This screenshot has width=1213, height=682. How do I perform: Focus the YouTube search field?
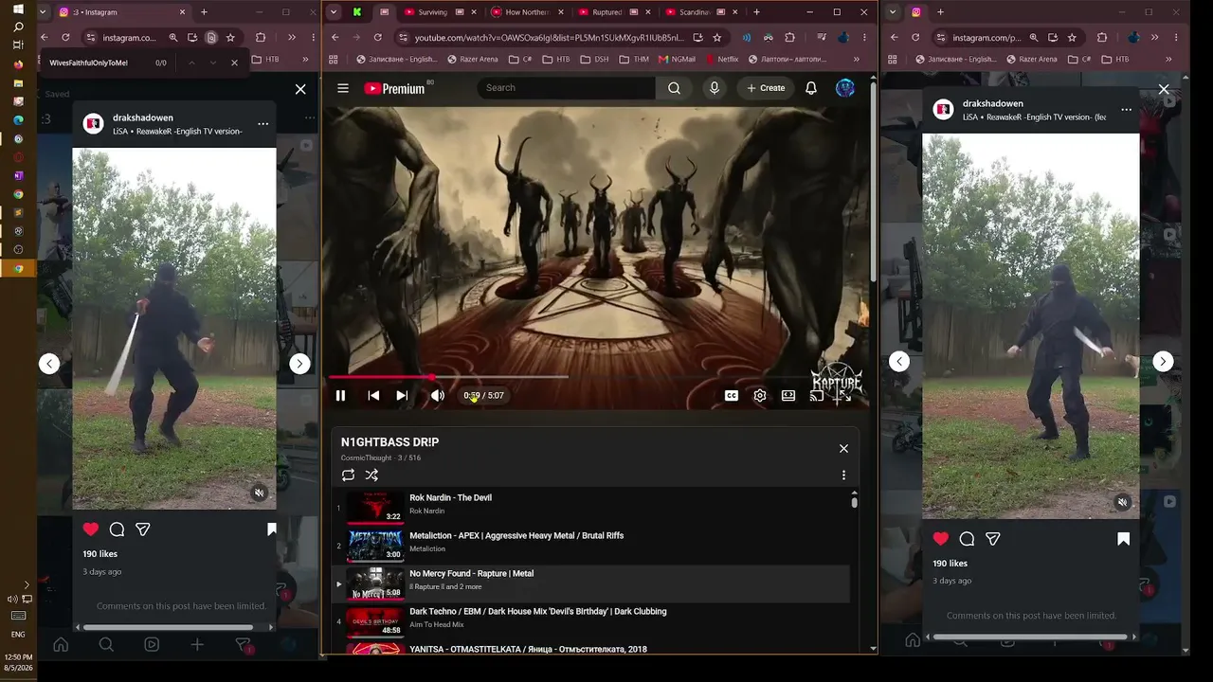click(567, 88)
